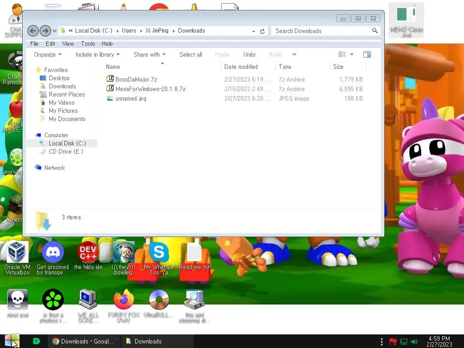Select Local Disk (C:) in navigation pane
This screenshot has width=464, height=348.
68,143
